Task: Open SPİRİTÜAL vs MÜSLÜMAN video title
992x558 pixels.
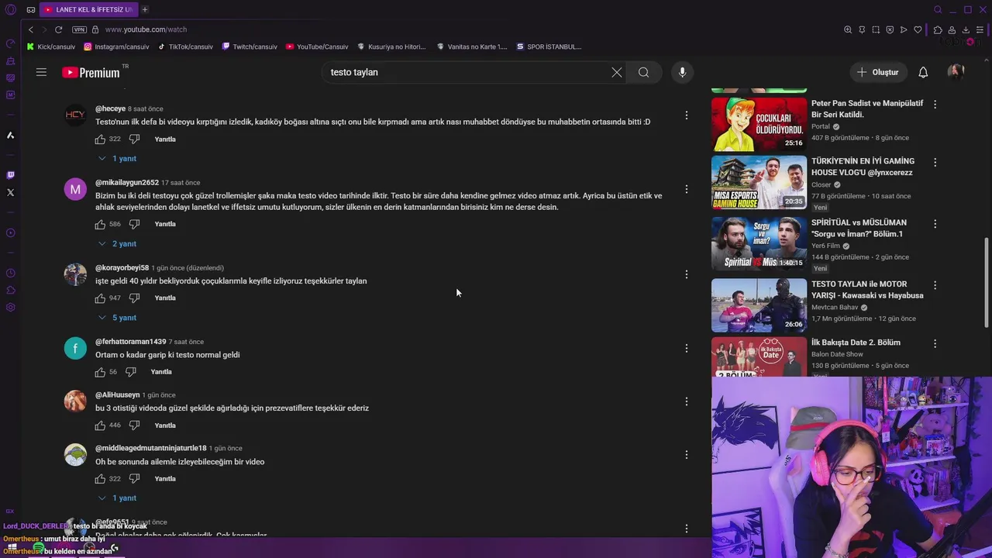Action: [x=859, y=228]
